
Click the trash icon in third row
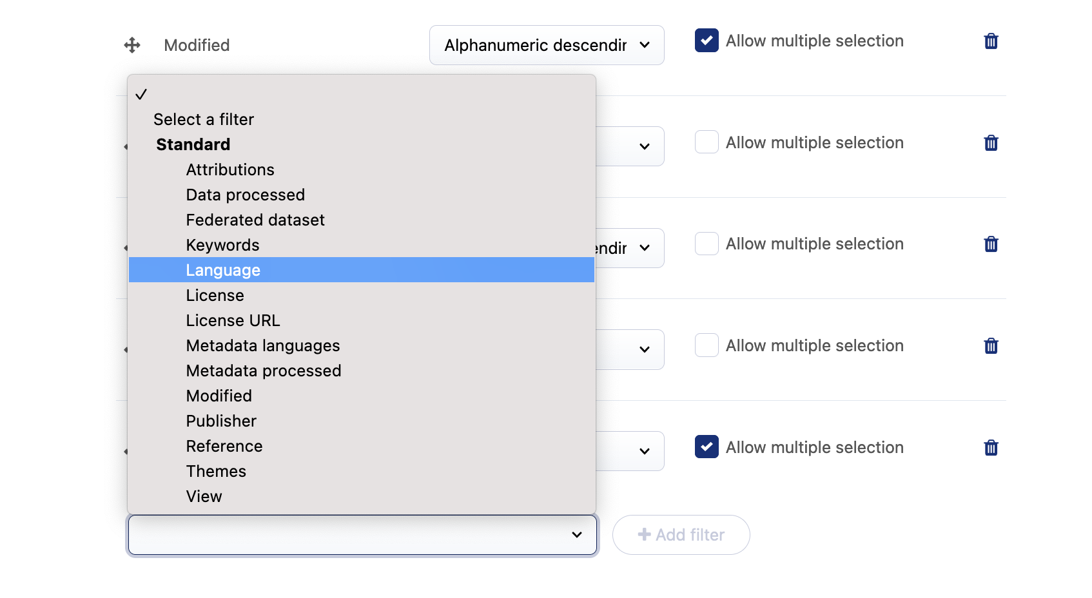[x=991, y=244]
